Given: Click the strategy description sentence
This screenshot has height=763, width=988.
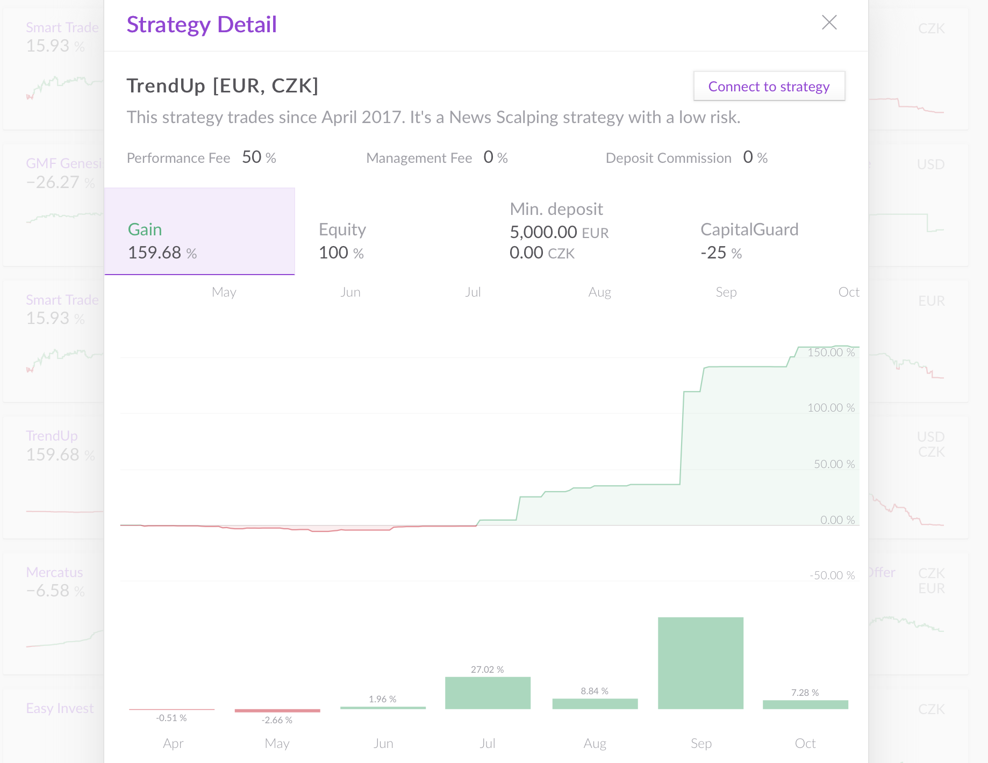Looking at the screenshot, I should coord(434,117).
